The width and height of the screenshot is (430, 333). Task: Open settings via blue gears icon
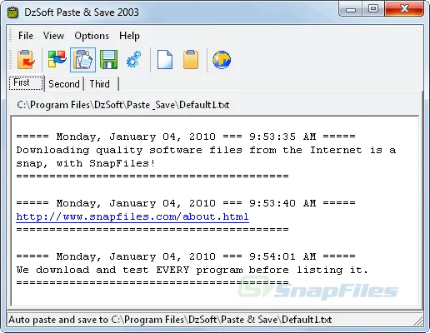point(134,59)
